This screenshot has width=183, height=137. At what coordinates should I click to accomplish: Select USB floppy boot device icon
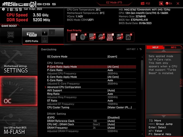point(119,37)
